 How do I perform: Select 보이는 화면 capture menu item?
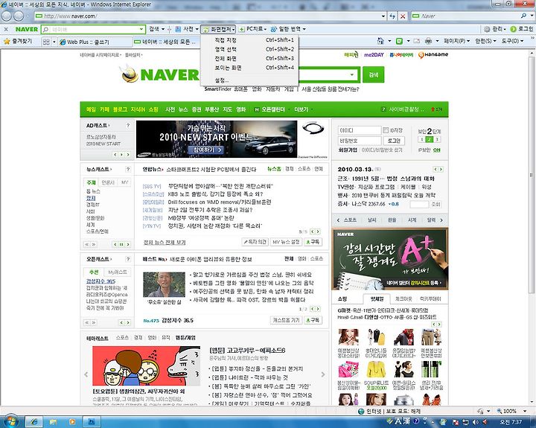(x=250, y=68)
